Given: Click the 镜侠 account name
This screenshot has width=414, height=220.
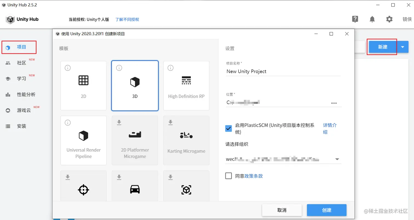Looking at the screenshot, I should tap(407, 19).
